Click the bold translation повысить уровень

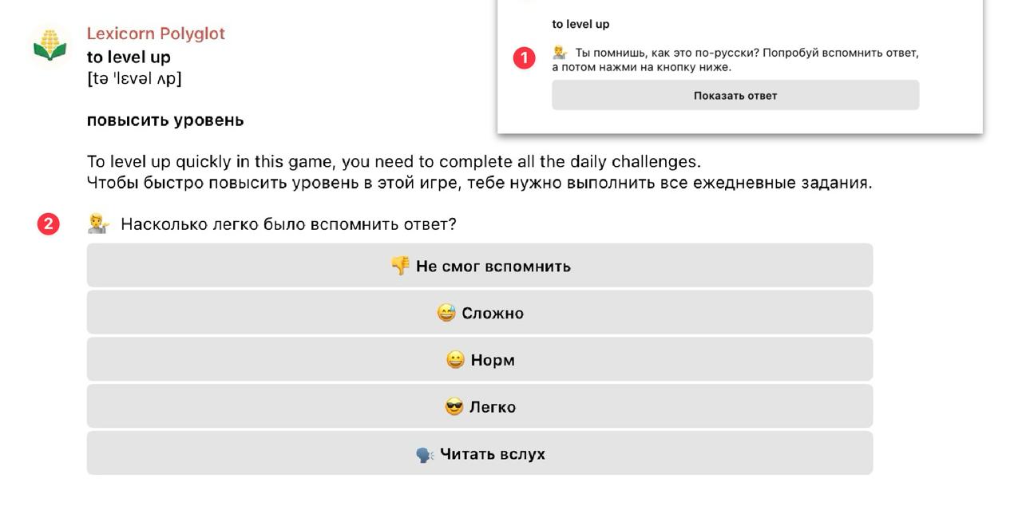[165, 121]
